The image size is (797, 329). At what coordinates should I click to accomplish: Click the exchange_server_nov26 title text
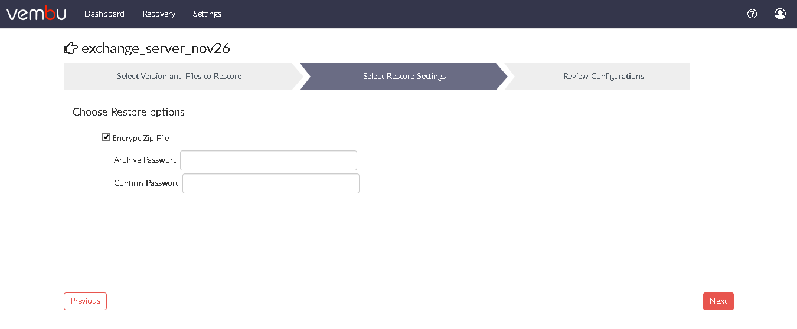tap(156, 49)
